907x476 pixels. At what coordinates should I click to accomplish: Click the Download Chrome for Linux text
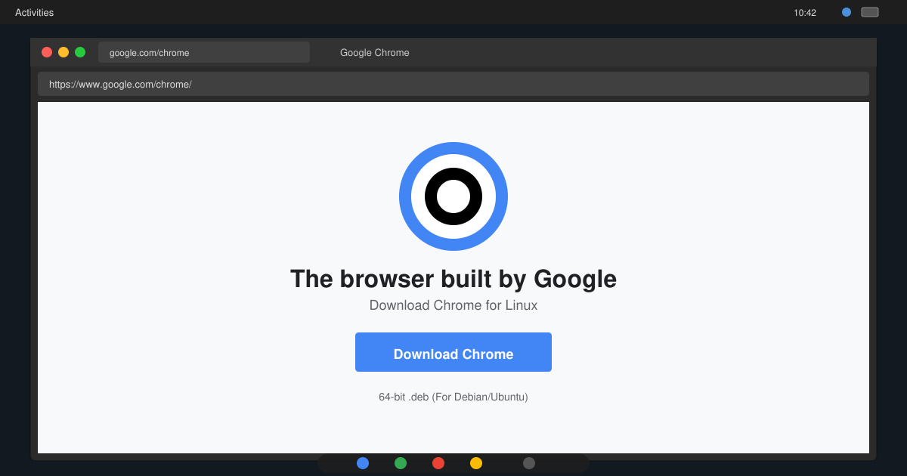pyautogui.click(x=453, y=305)
